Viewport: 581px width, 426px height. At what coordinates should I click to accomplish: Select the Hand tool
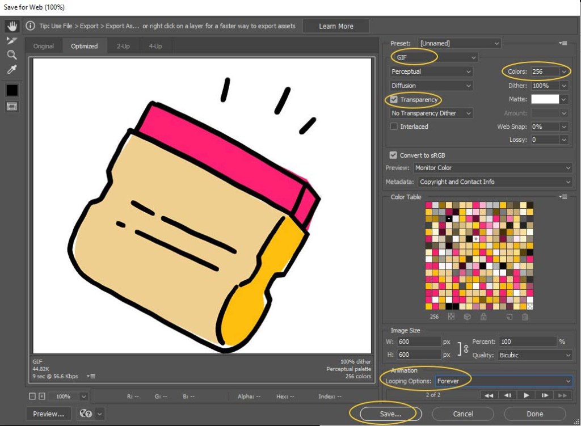[x=12, y=26]
